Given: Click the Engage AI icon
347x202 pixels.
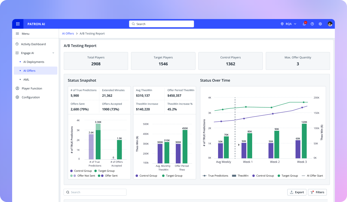Looking at the screenshot, I should [x=17, y=53].
